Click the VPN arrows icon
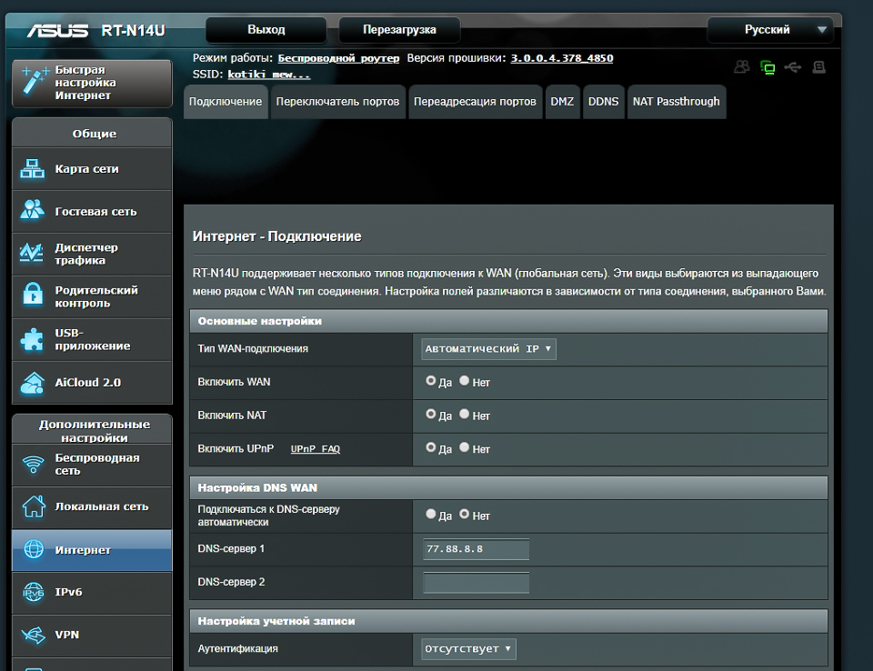 33,635
